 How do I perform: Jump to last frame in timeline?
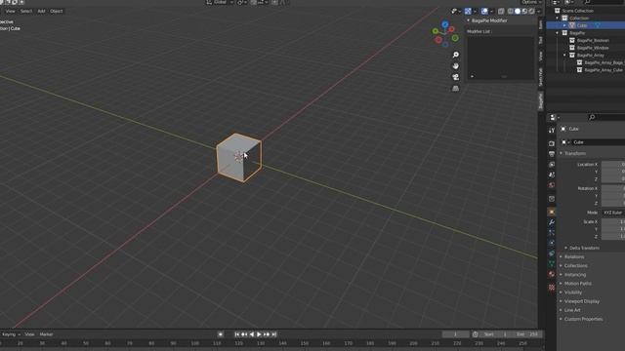pos(274,334)
